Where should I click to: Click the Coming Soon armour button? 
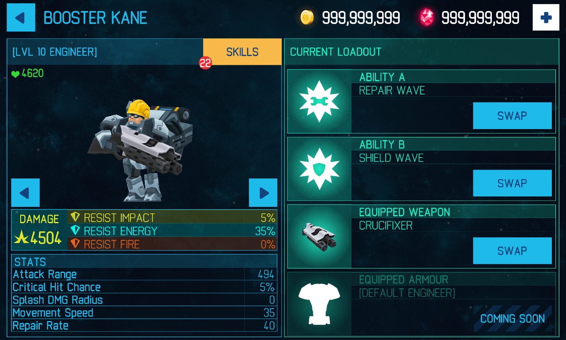(512, 318)
